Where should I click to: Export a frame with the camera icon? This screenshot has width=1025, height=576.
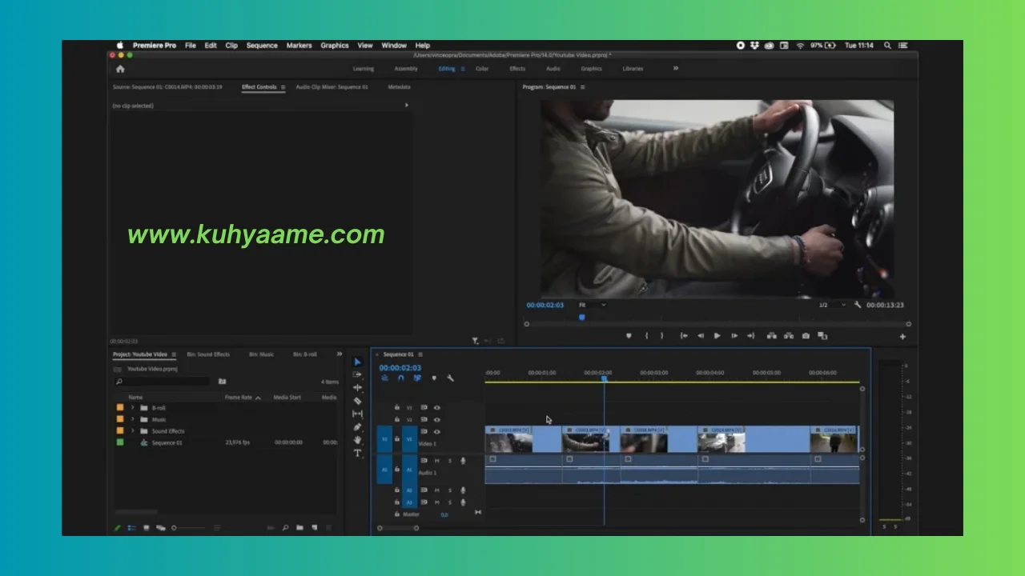point(806,336)
